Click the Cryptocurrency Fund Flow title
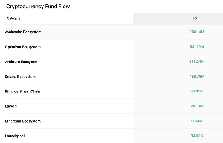This screenshot has height=143, width=223. click(38, 6)
